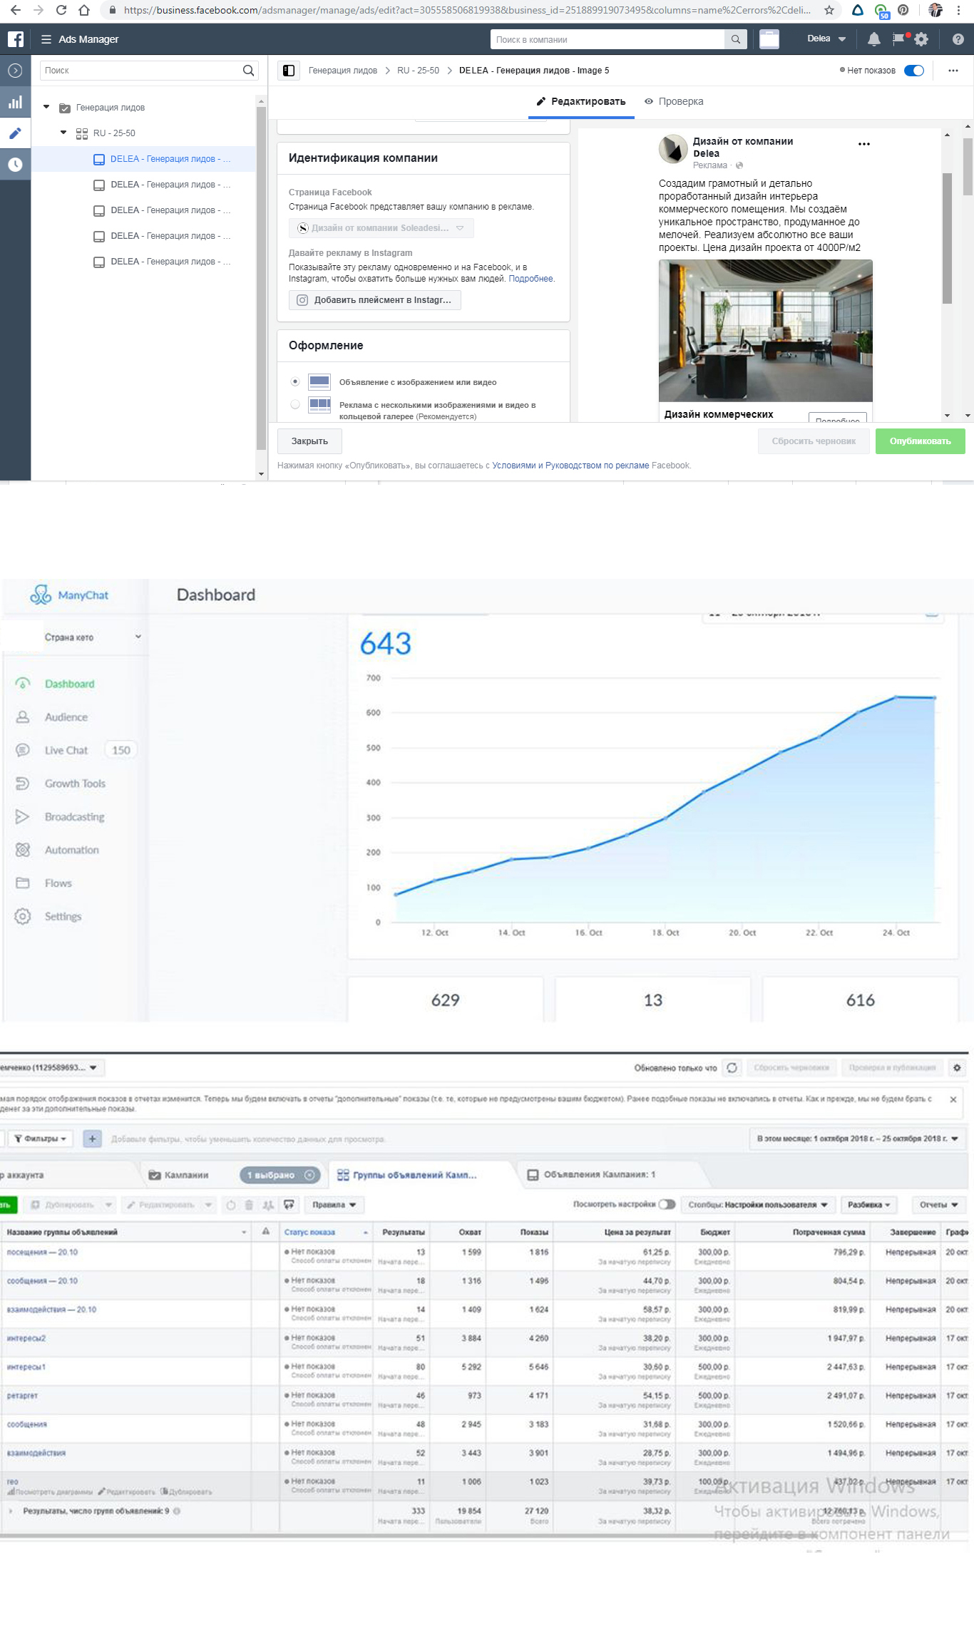Open ManyChat 'Live Chat' menu item
The image size is (974, 1644).
[x=66, y=750]
